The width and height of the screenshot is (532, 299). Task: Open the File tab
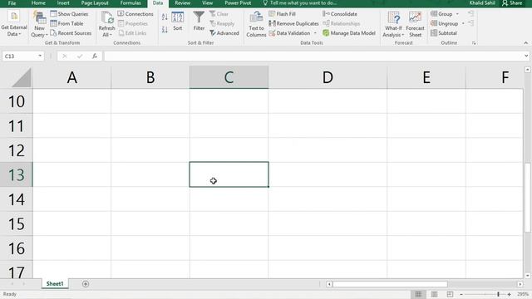point(12,3)
